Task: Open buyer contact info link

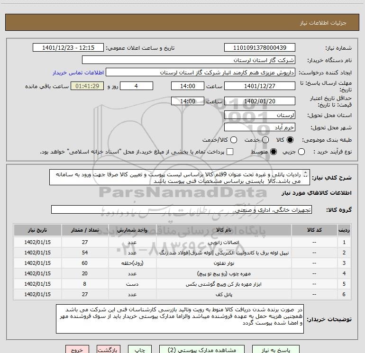Action: (x=78, y=72)
